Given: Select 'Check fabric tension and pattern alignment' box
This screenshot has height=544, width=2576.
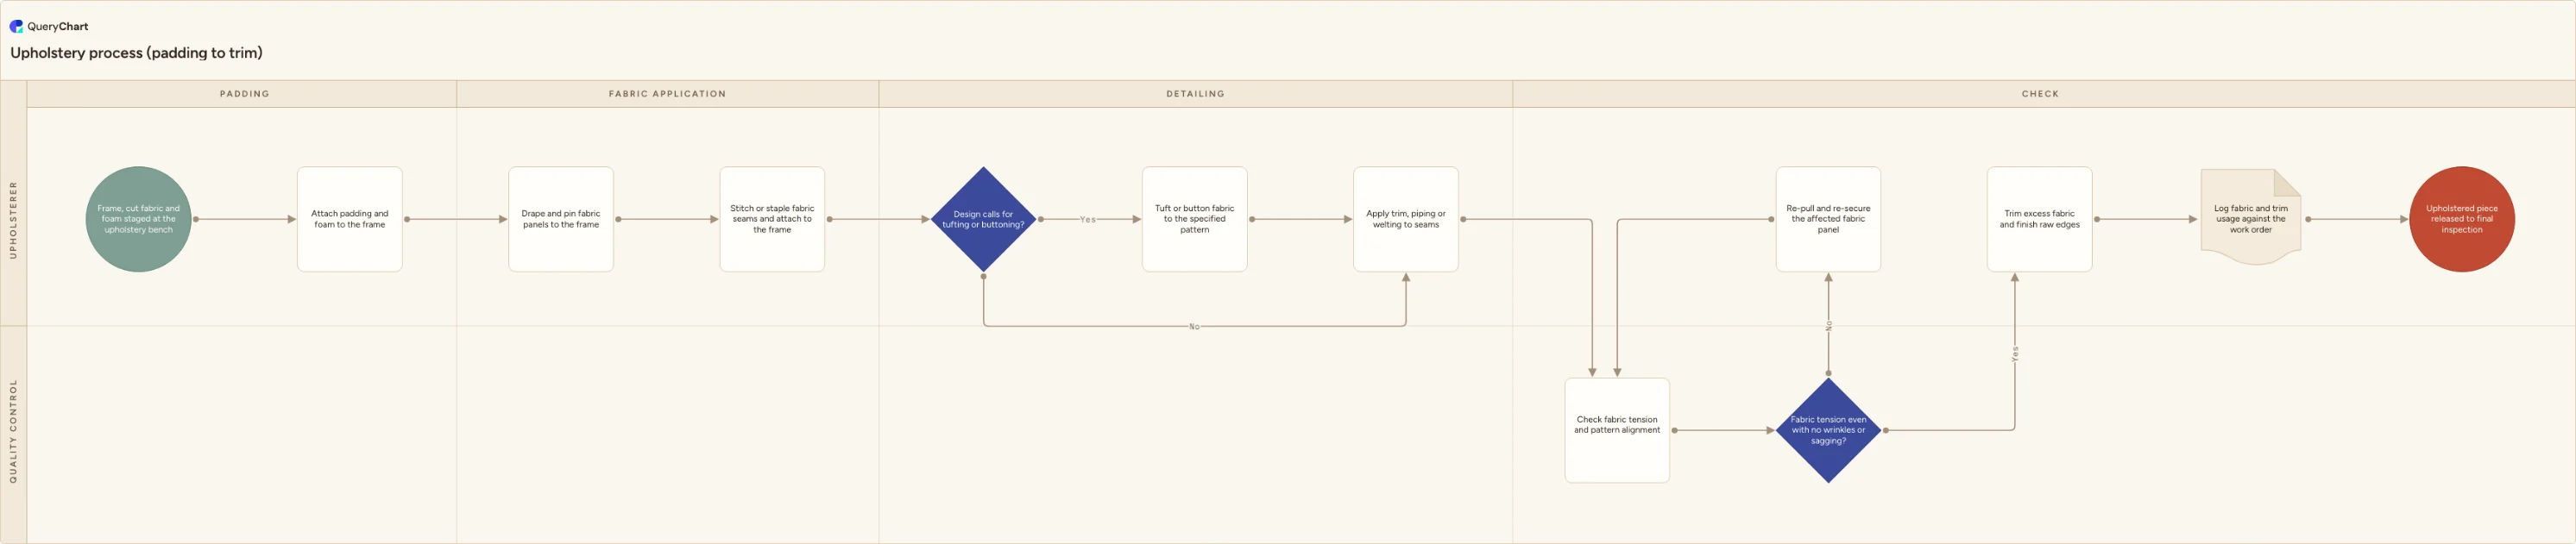Looking at the screenshot, I should [1617, 430].
